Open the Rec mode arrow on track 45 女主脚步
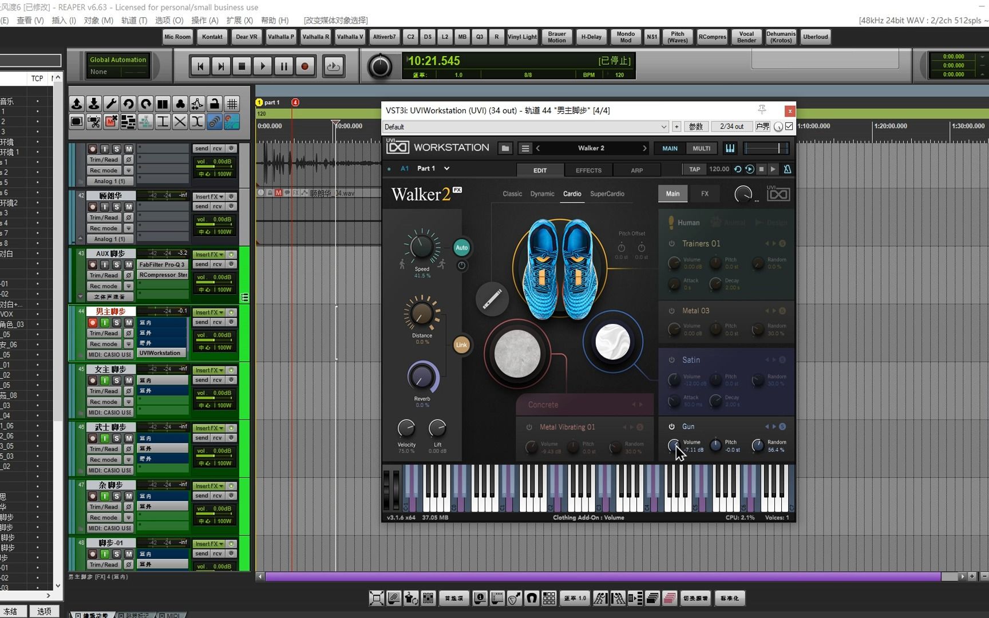Viewport: 989px width, 618px height. (129, 402)
